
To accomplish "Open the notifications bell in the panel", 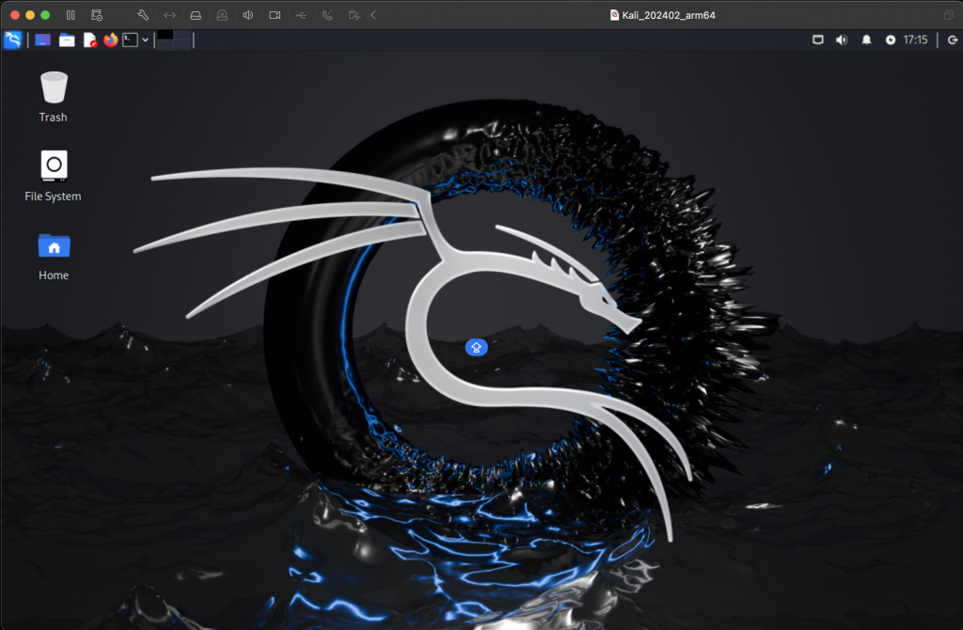I will click(x=866, y=39).
